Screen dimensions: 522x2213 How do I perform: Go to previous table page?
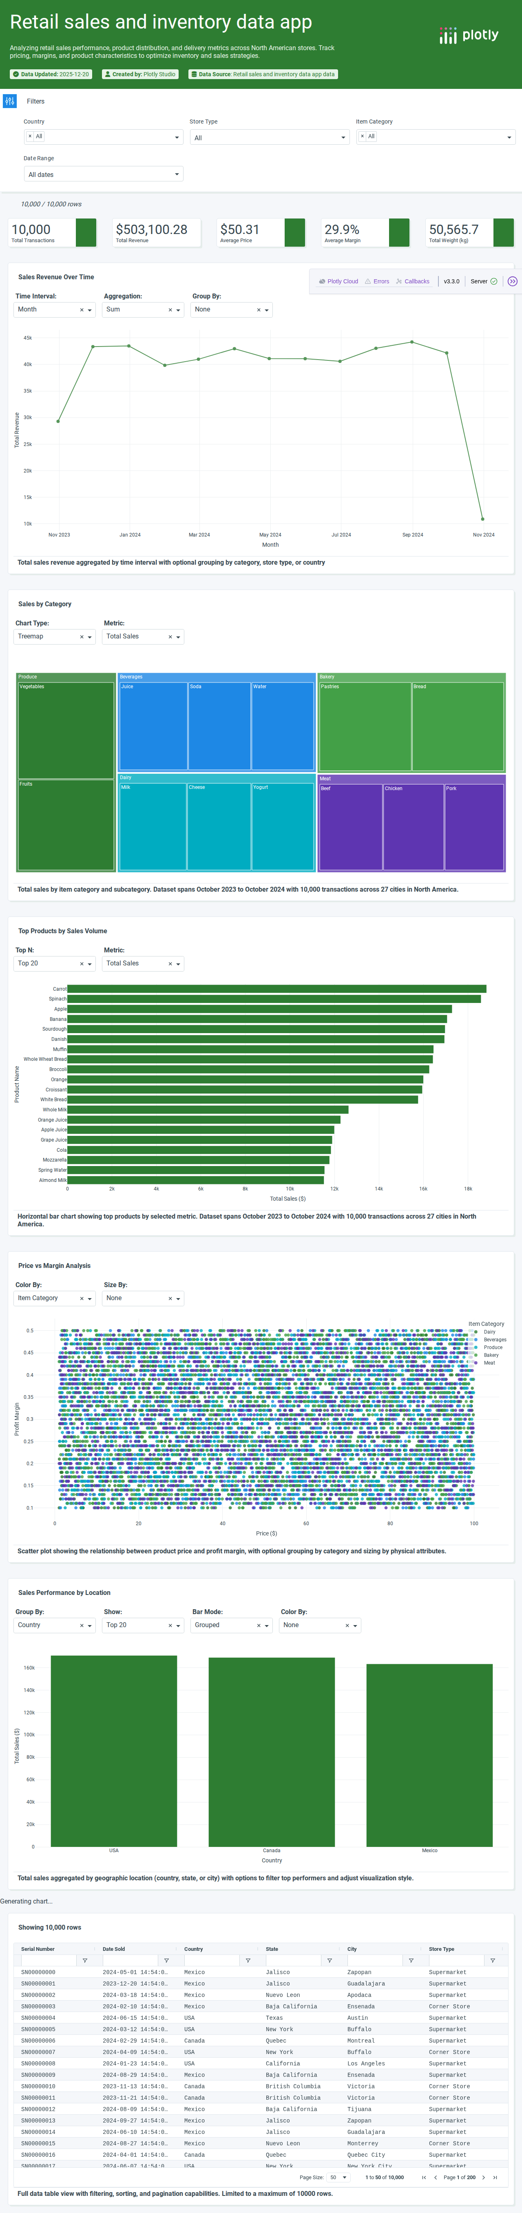(435, 2178)
